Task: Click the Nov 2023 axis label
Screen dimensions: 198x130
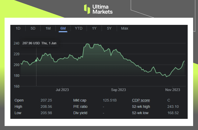Action: point(172,90)
